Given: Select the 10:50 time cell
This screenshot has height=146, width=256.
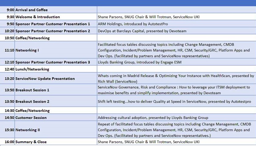Looking at the screenshot, I should click(x=7, y=38).
